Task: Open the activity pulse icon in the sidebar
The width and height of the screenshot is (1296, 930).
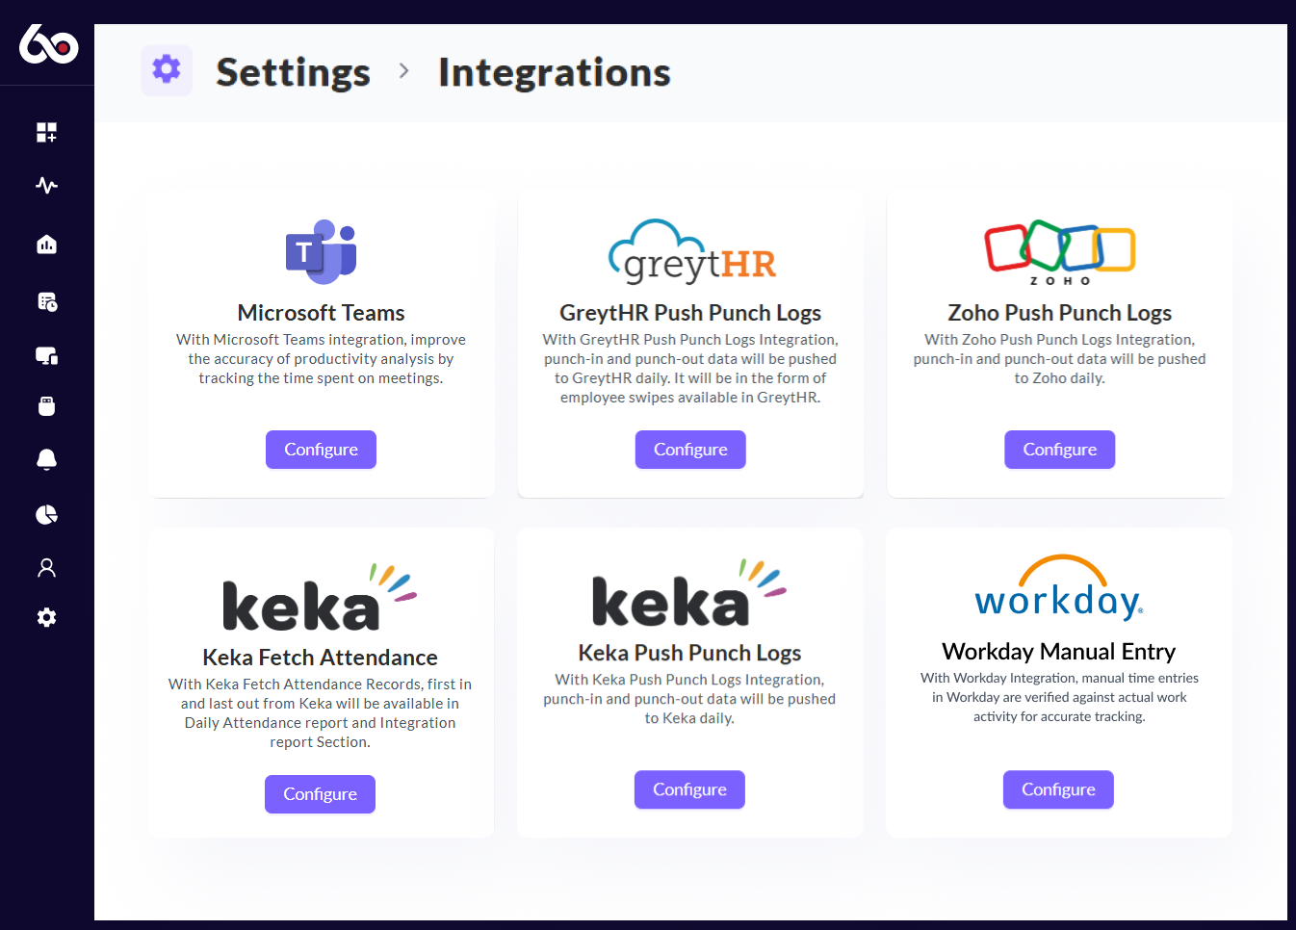Action: pos(46,185)
